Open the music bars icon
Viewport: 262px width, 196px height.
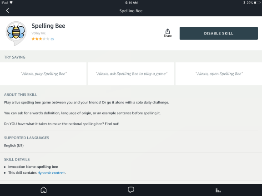(218, 190)
